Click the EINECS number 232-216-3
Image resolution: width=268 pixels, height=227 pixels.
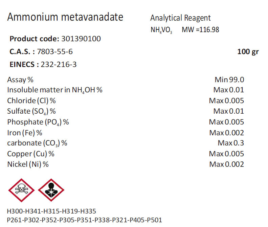tap(59, 64)
